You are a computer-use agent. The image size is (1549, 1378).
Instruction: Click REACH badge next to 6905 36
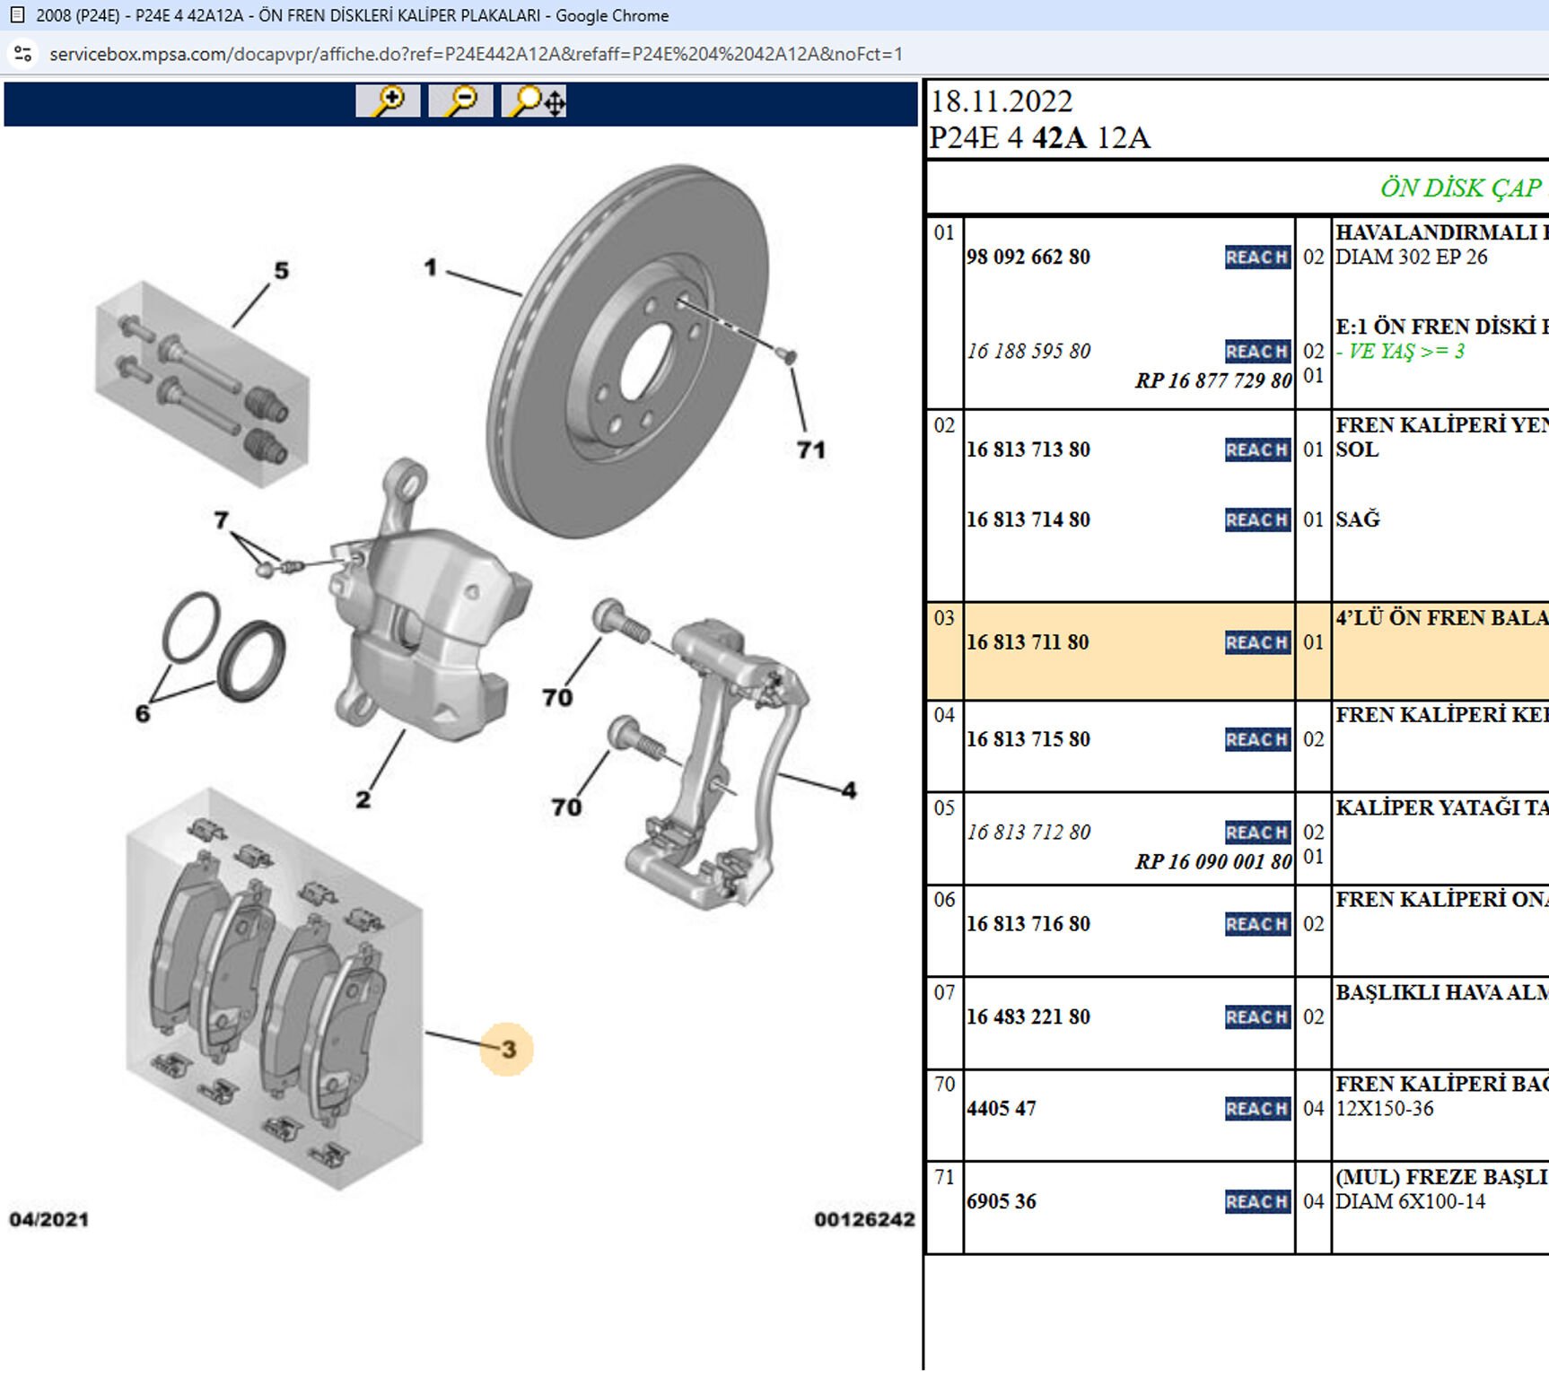coord(1256,1201)
